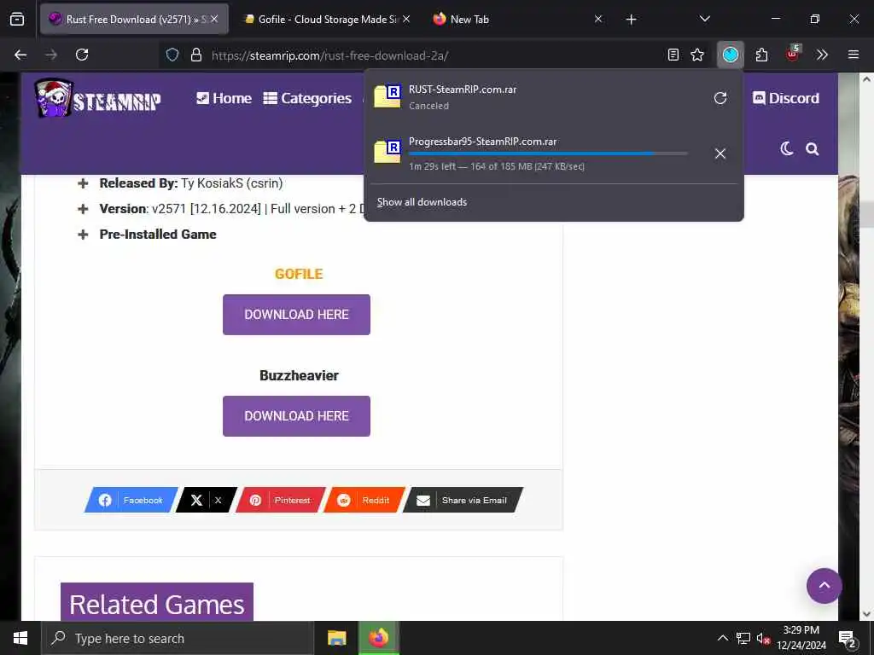Open the extensions puzzle icon

[761, 55]
